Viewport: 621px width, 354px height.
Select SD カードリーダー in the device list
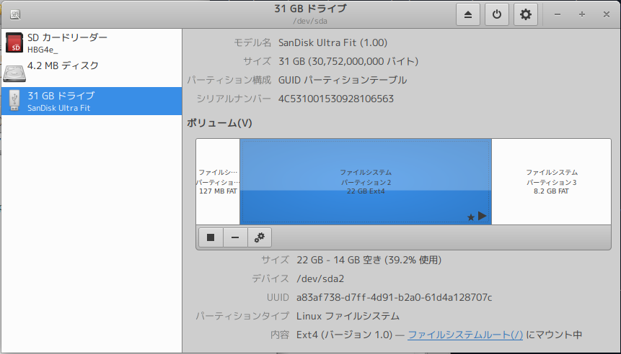tap(67, 37)
